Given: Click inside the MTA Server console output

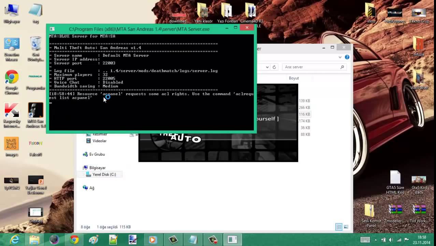Looking at the screenshot, I should [x=152, y=82].
